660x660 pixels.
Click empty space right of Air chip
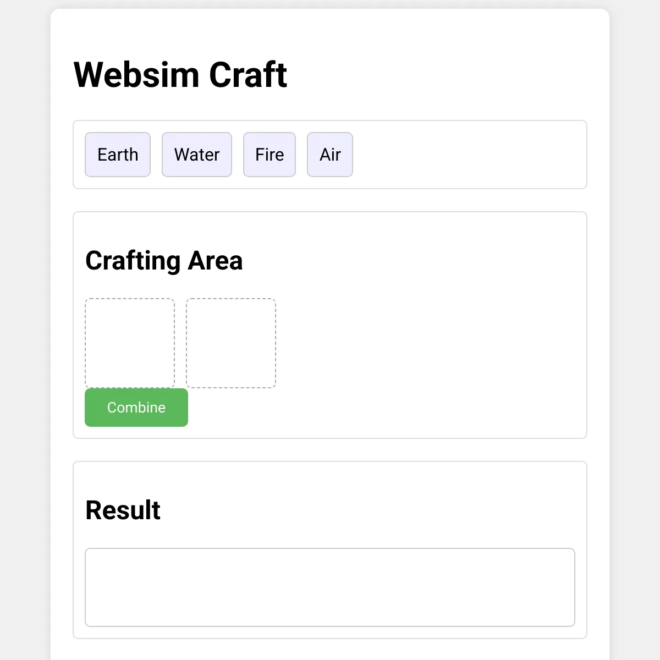(468, 155)
